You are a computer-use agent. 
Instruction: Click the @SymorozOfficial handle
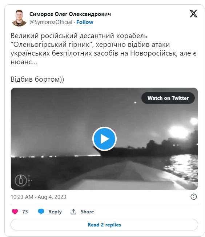(x=51, y=22)
